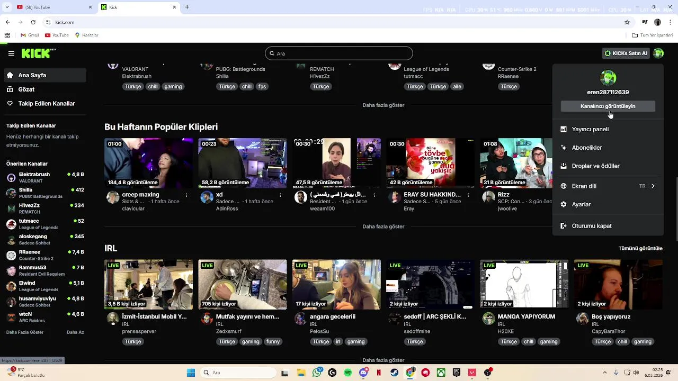Open Abonelikler from the profile menu
The width and height of the screenshot is (678, 381).
click(x=608, y=148)
